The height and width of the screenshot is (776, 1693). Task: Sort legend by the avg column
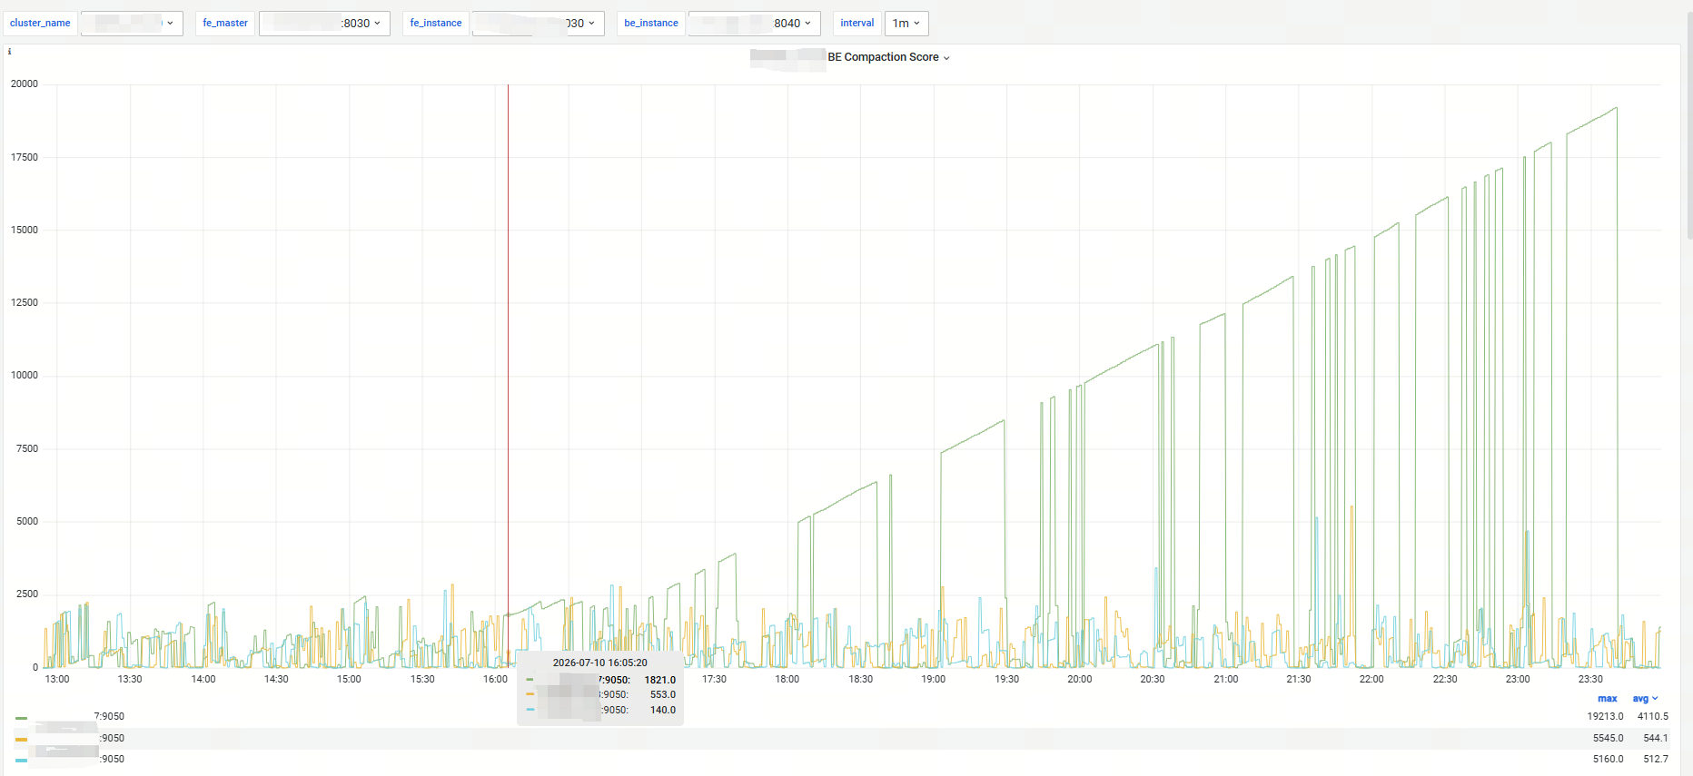1645,699
